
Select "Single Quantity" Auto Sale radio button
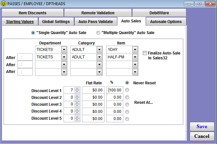(x=33, y=33)
